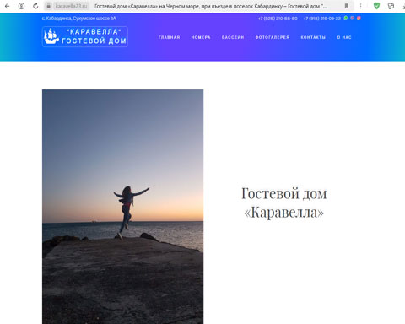
Task: Click the Каравелла Гостевой Дом logo
Action: [85, 36]
